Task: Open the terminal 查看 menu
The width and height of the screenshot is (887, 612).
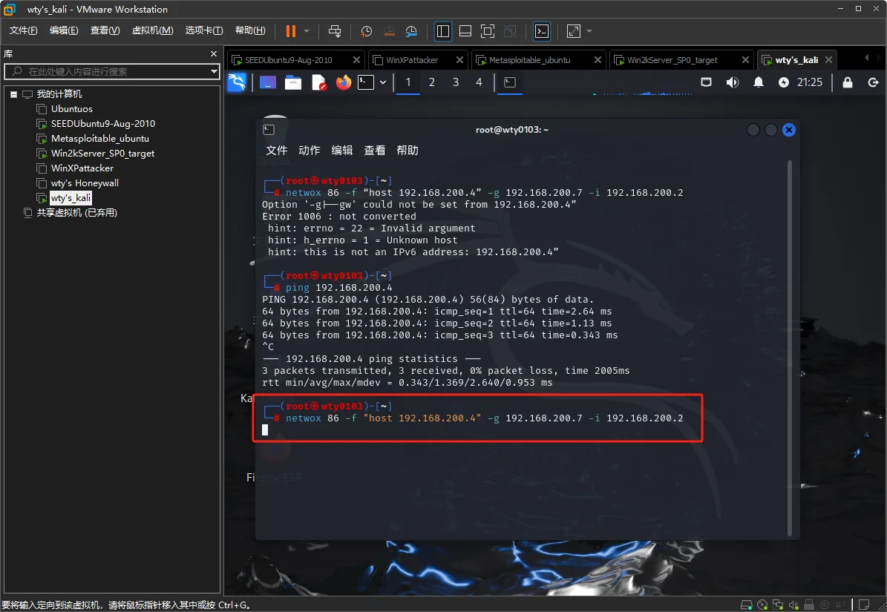Action: pyautogui.click(x=375, y=151)
